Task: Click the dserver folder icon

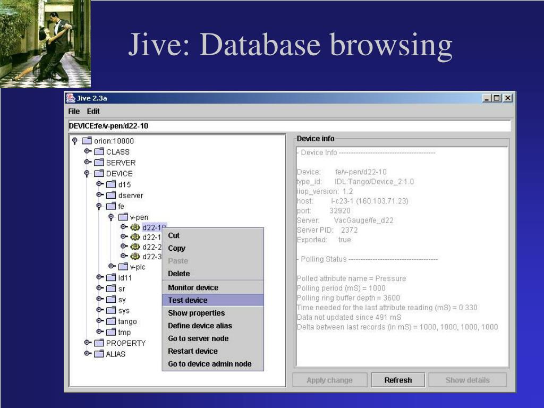Action: pyautogui.click(x=111, y=195)
